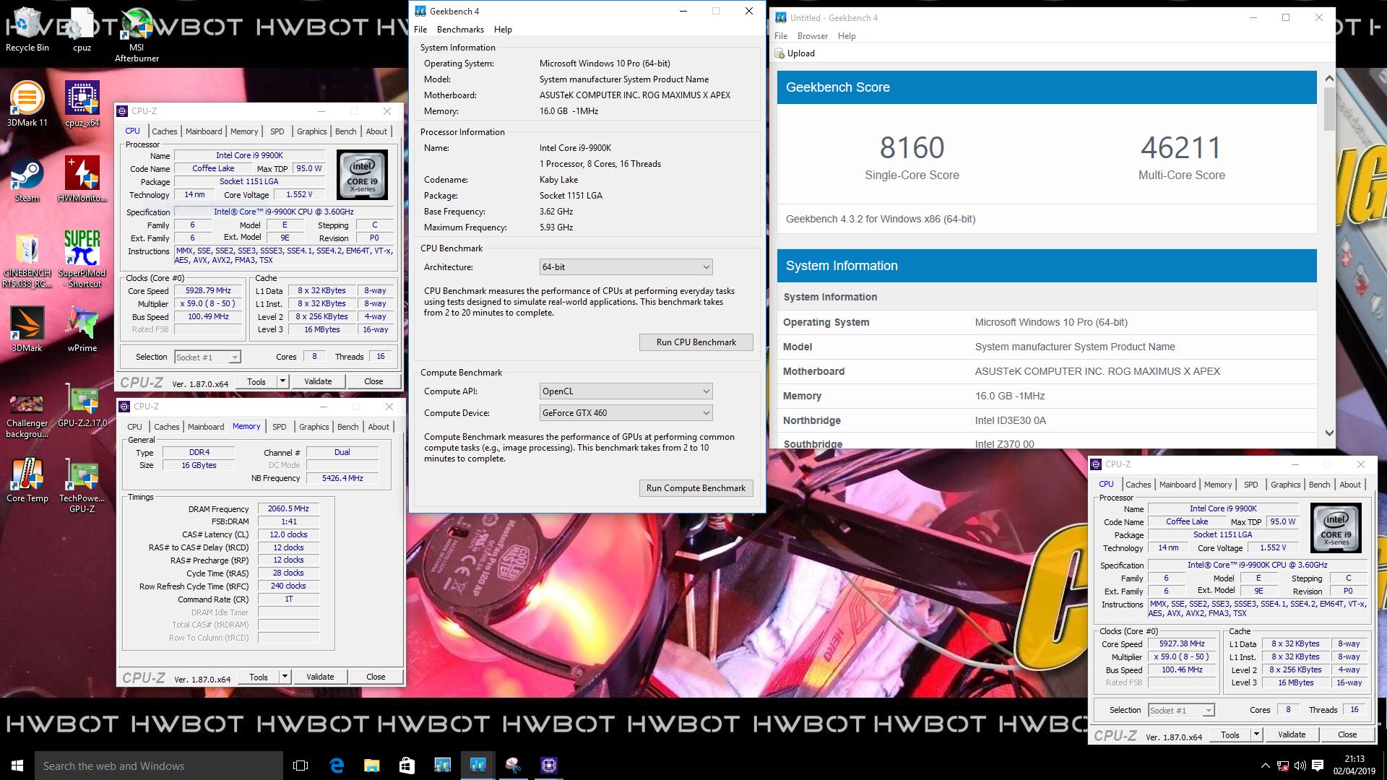Image resolution: width=1387 pixels, height=780 pixels.
Task: Launch cpuz_x64 desktop icon
Action: point(82,104)
